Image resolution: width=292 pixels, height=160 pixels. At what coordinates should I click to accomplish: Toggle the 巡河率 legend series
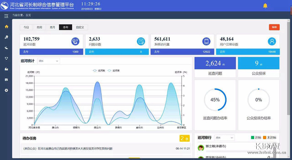tap(114, 70)
